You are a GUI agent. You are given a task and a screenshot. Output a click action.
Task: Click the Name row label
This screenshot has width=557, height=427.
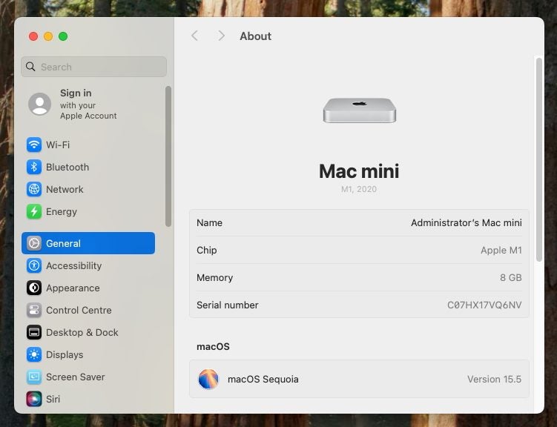[209, 222]
